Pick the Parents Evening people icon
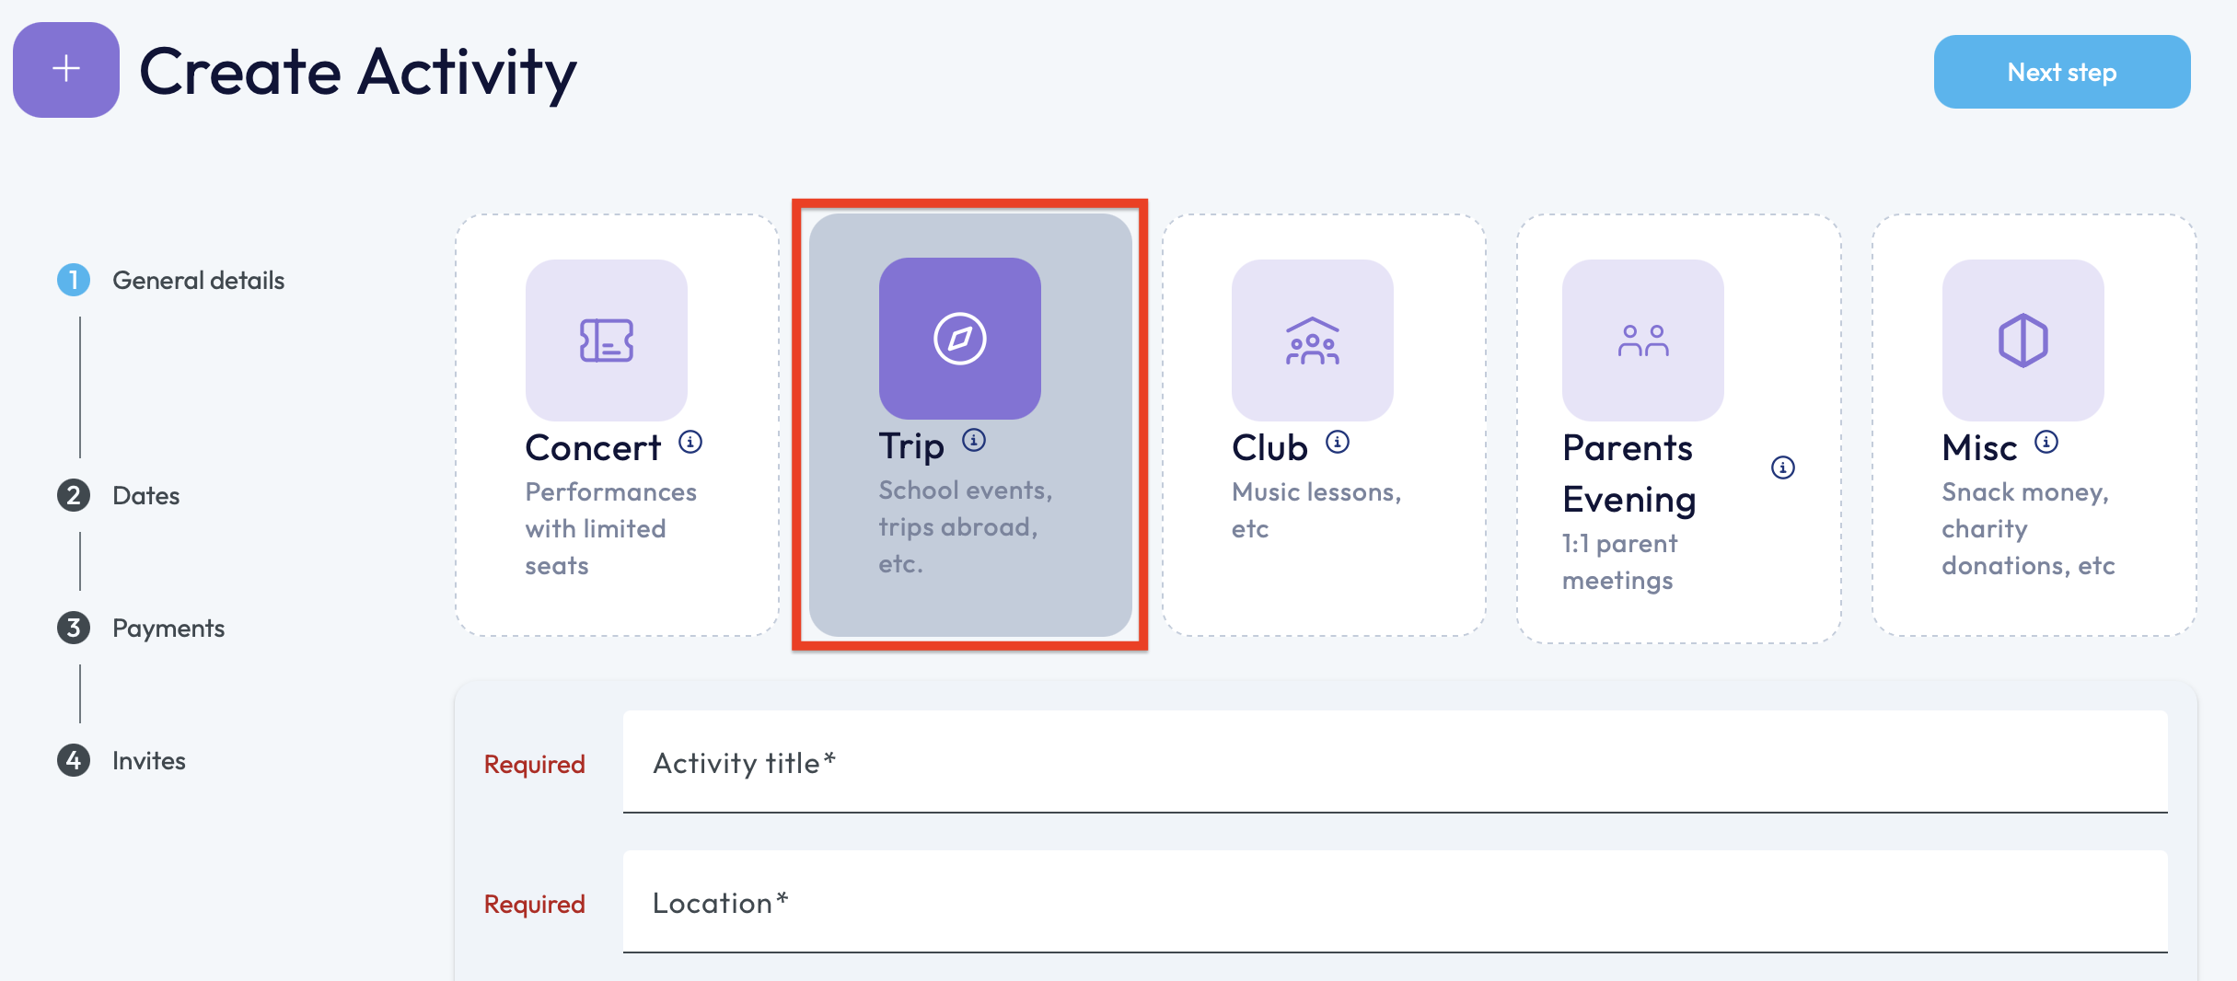Image resolution: width=2237 pixels, height=981 pixels. 1642,340
